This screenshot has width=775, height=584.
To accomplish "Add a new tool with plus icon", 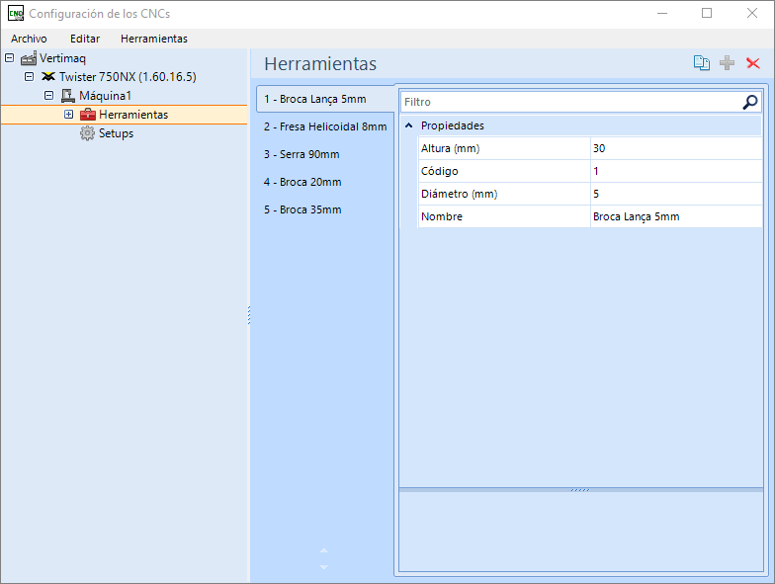I will click(x=727, y=63).
